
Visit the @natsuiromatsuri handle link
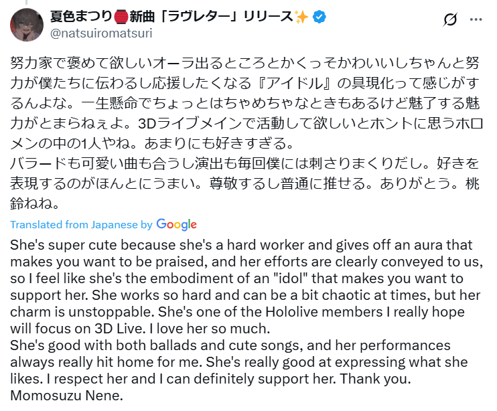(x=101, y=33)
